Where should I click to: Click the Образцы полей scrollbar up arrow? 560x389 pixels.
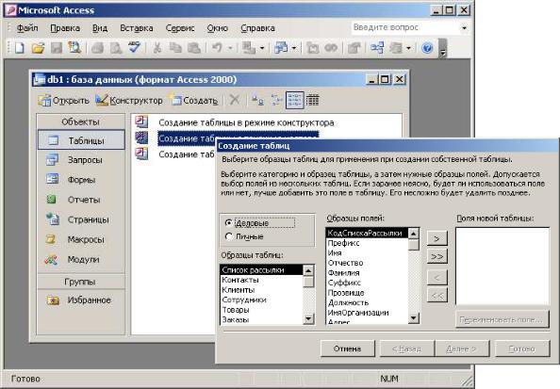tap(413, 234)
